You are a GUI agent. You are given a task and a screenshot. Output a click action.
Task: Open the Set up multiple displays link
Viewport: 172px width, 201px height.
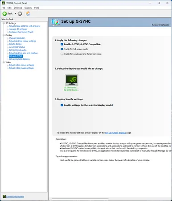tap(115, 133)
